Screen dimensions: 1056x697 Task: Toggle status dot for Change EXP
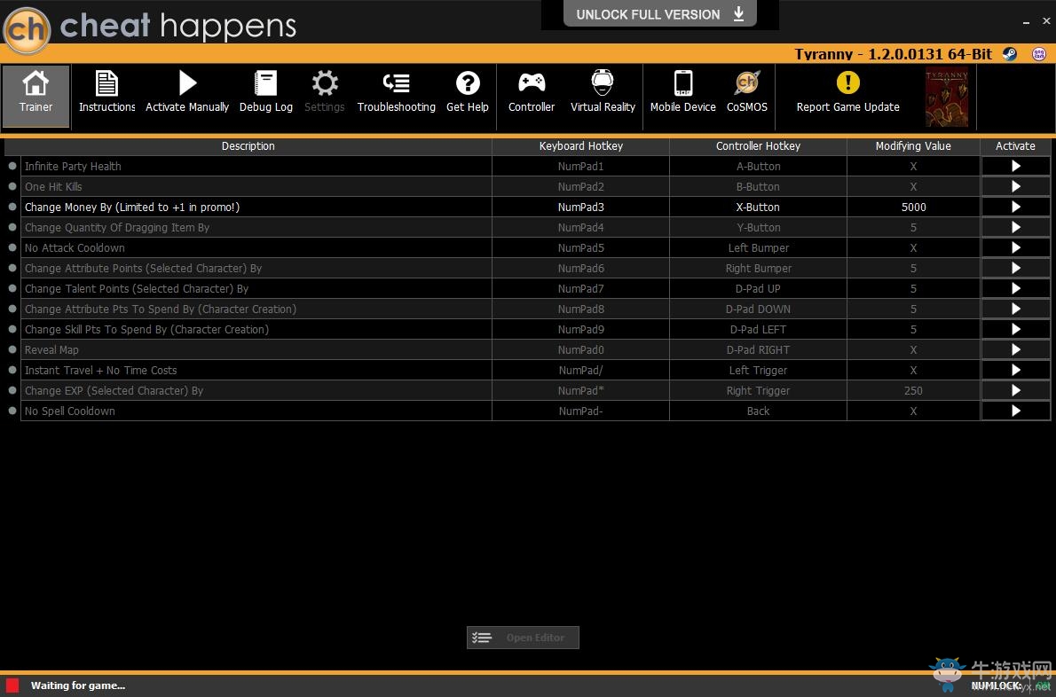coord(12,389)
